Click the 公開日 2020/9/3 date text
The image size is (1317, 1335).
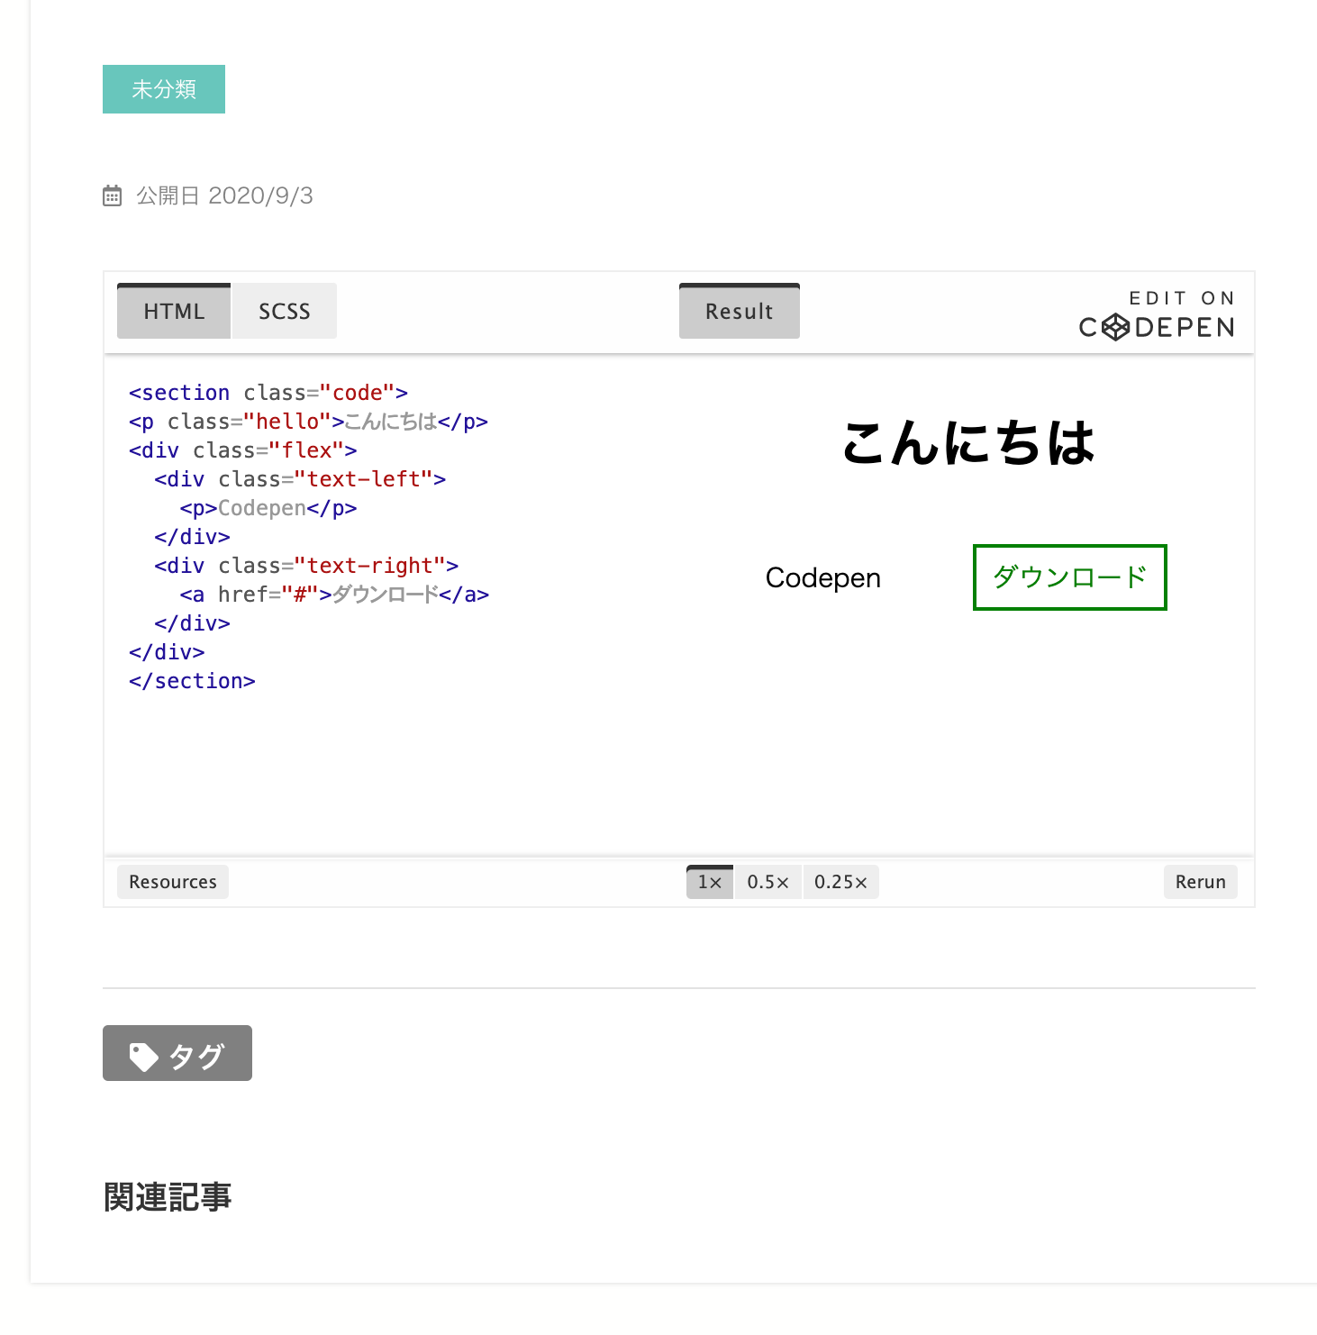(224, 195)
